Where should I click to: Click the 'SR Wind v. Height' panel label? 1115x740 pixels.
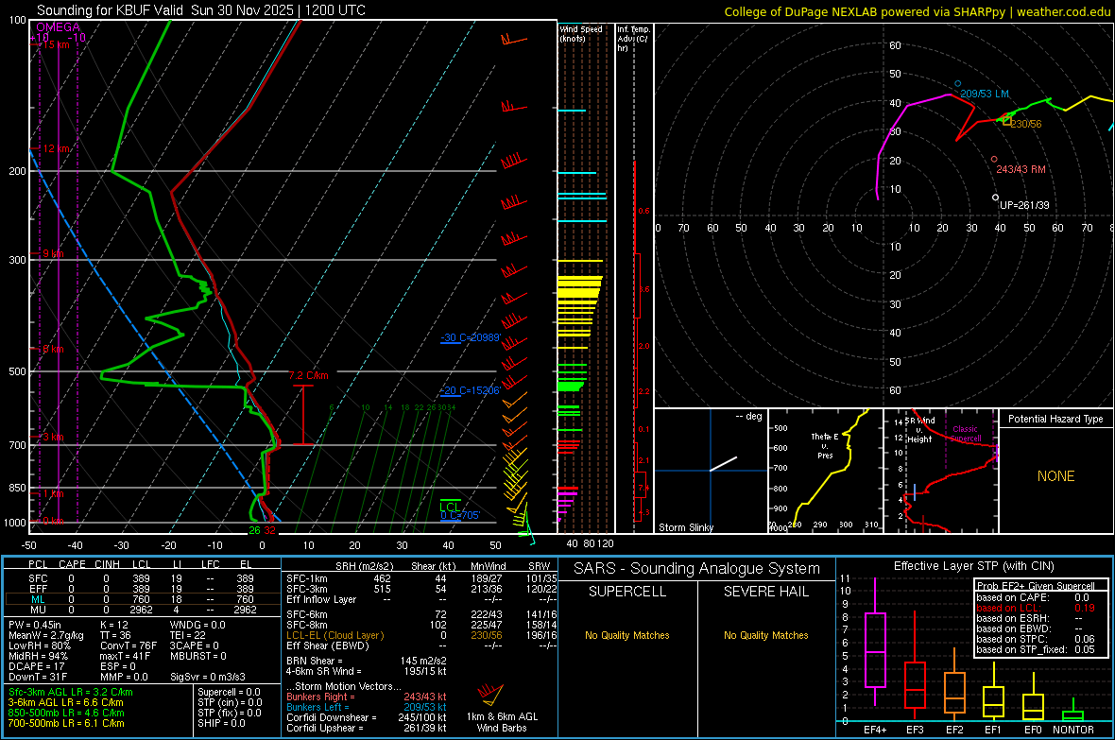[919, 430]
